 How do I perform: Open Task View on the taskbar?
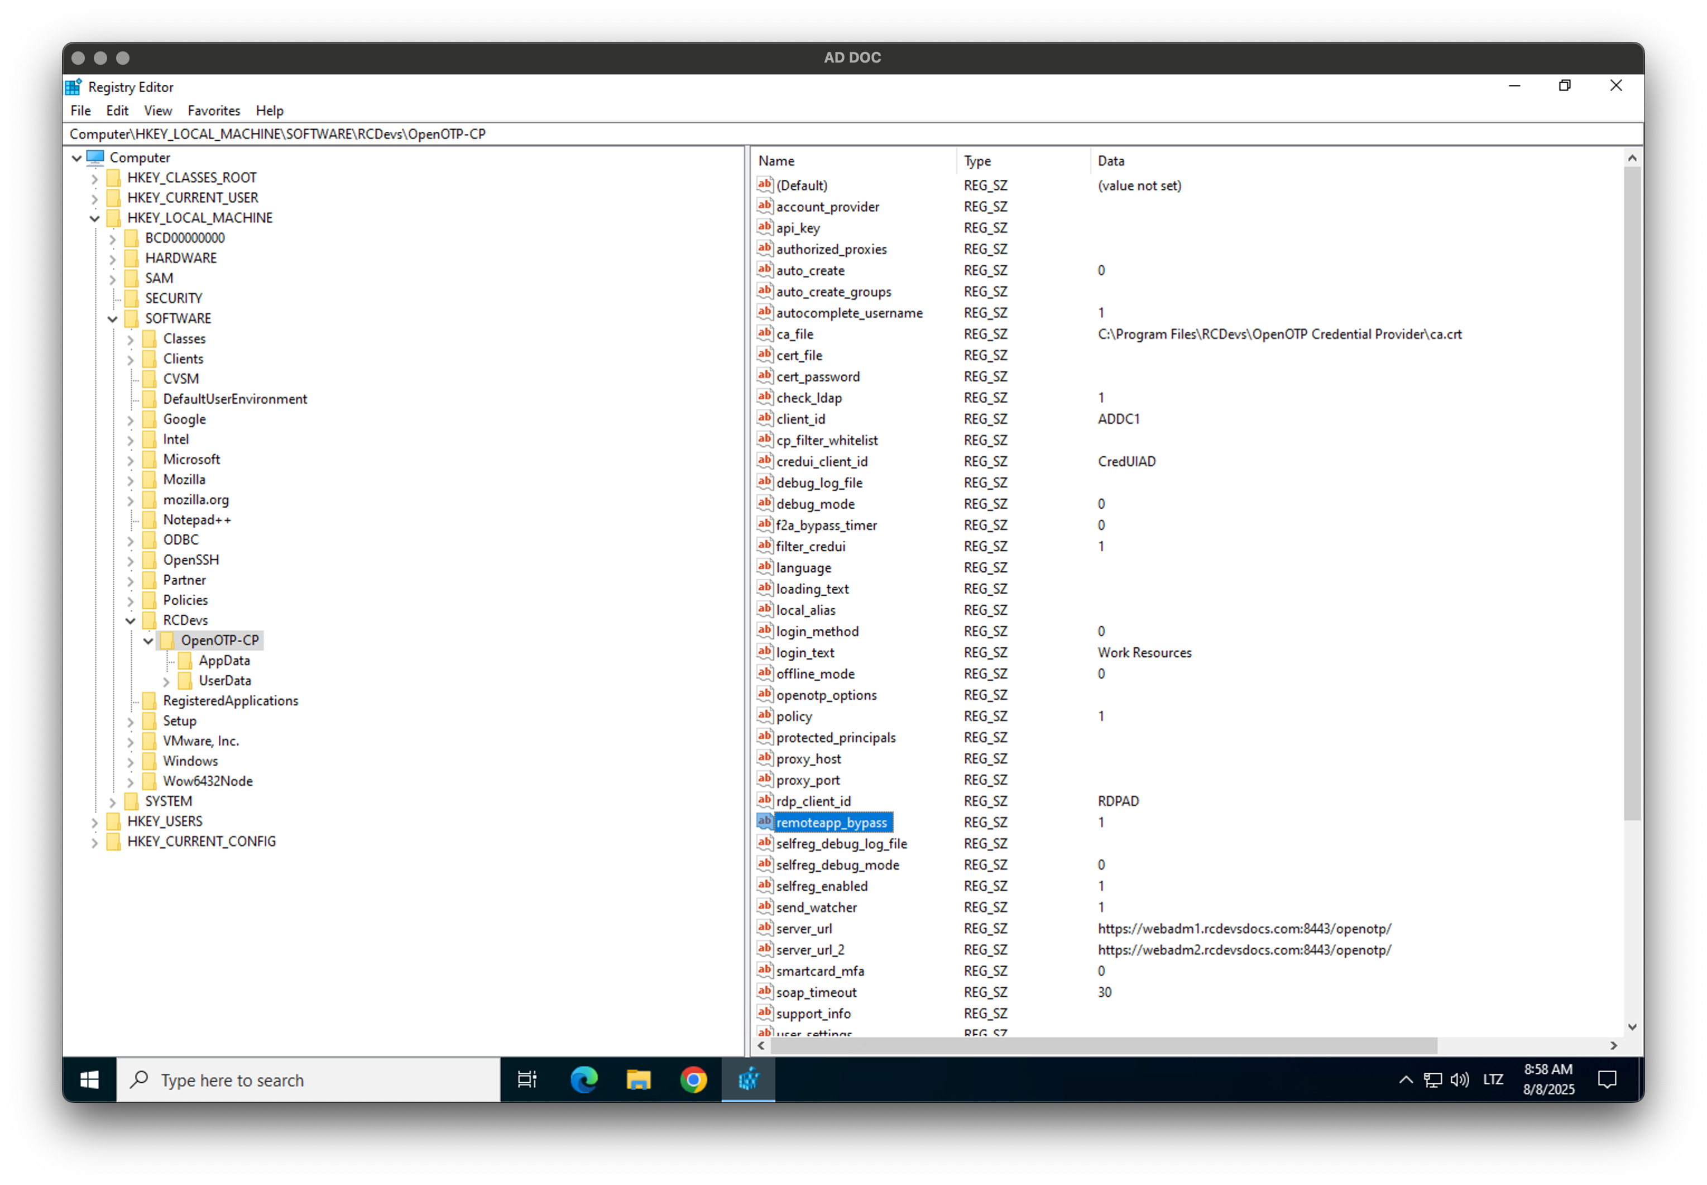[526, 1079]
